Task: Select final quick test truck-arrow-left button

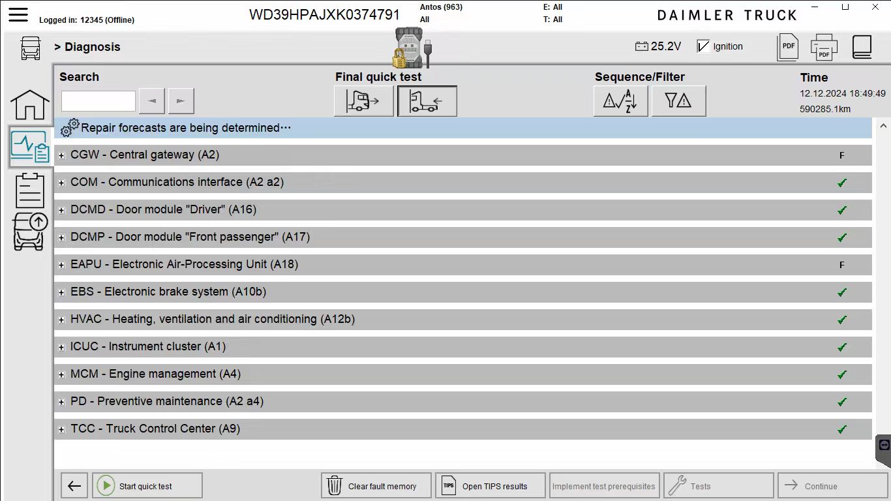Action: [427, 101]
